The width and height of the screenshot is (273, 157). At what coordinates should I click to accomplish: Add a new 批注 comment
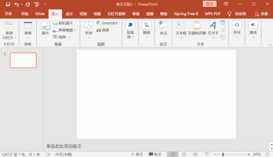click(x=163, y=28)
